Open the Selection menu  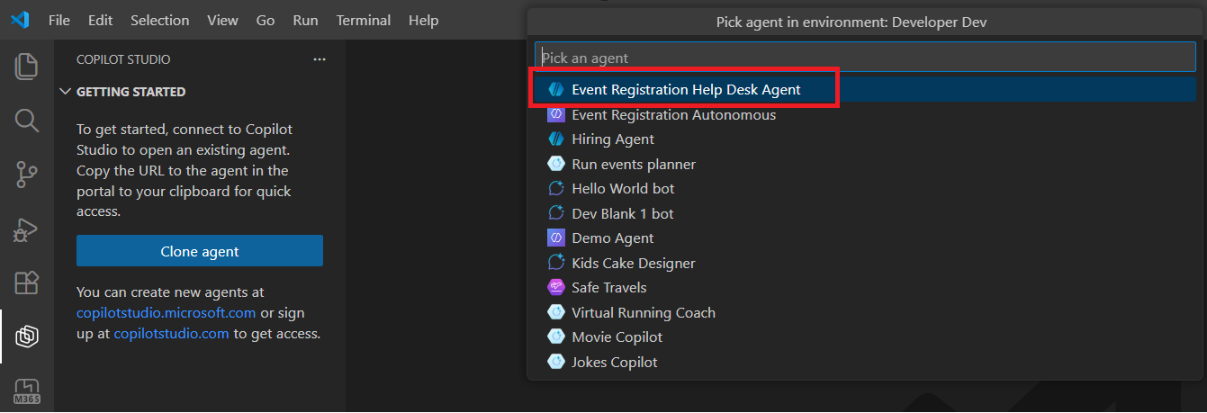(159, 20)
